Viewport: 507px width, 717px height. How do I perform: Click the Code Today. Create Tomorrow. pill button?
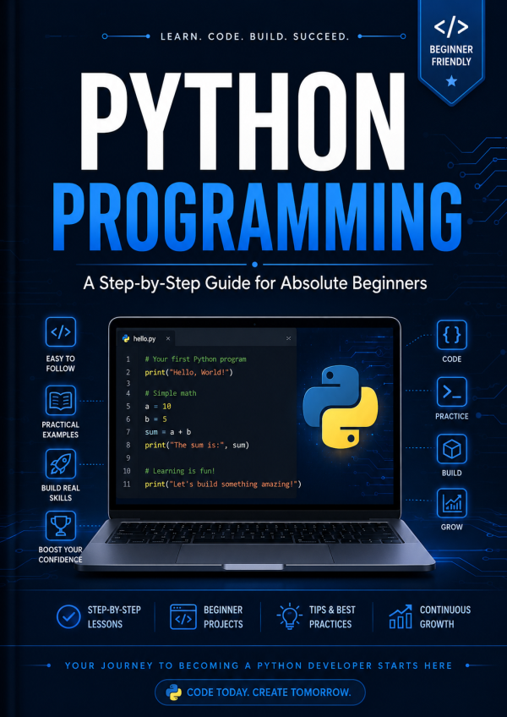[x=259, y=692]
